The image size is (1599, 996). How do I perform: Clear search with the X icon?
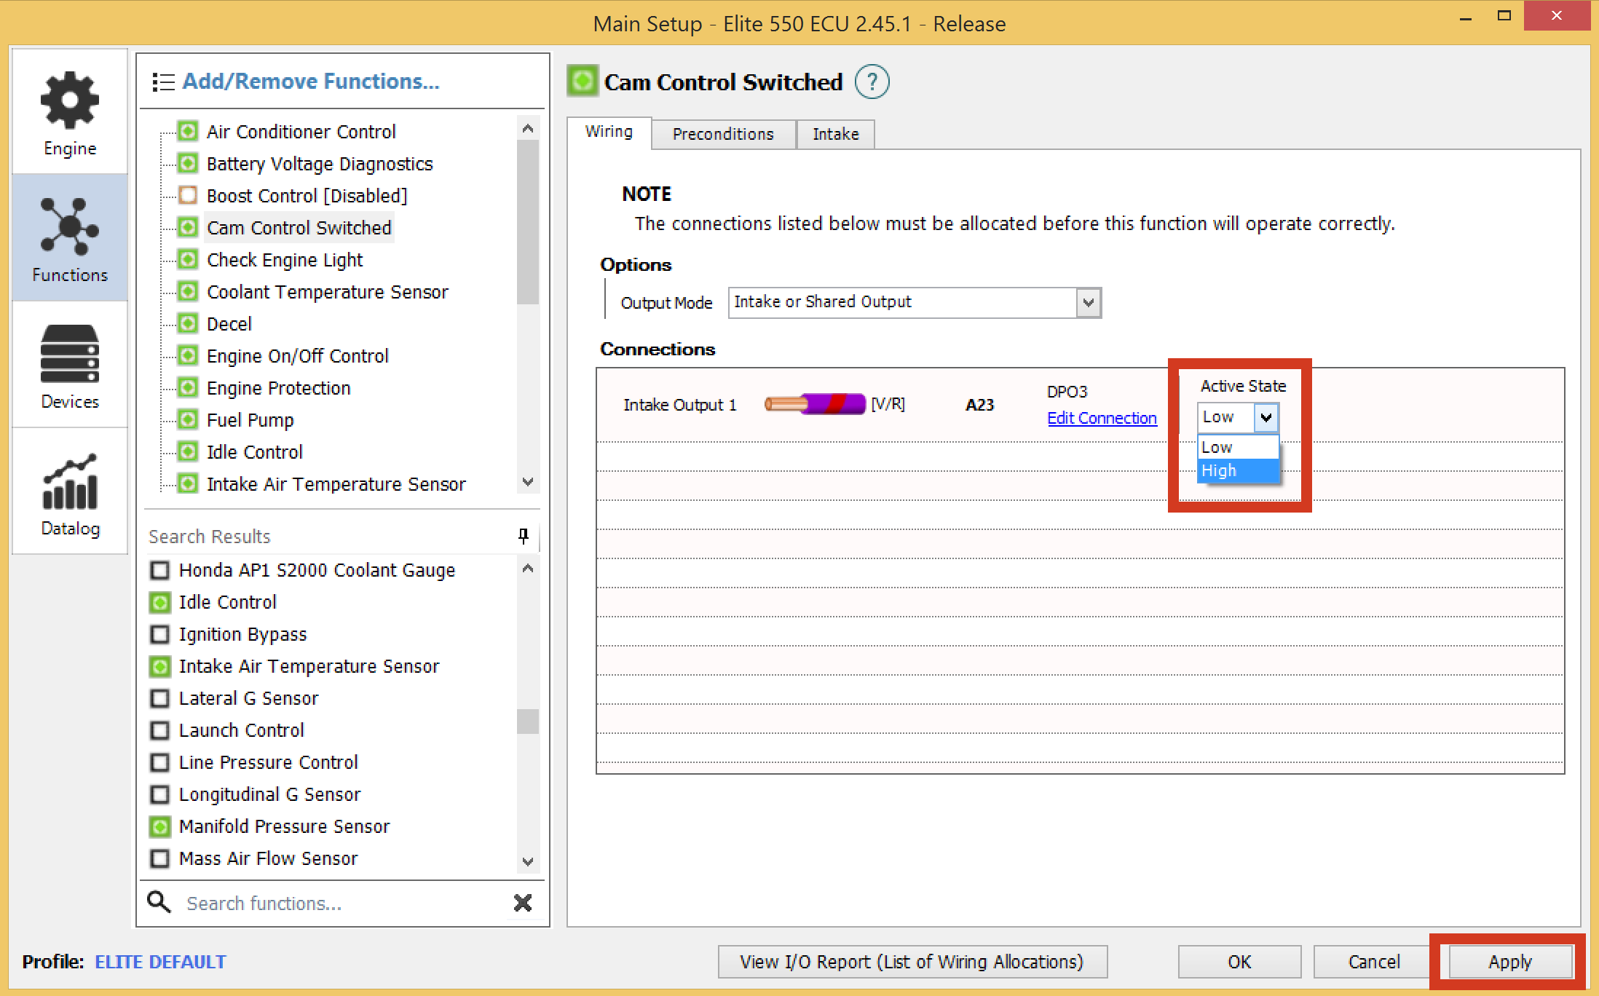tap(522, 903)
